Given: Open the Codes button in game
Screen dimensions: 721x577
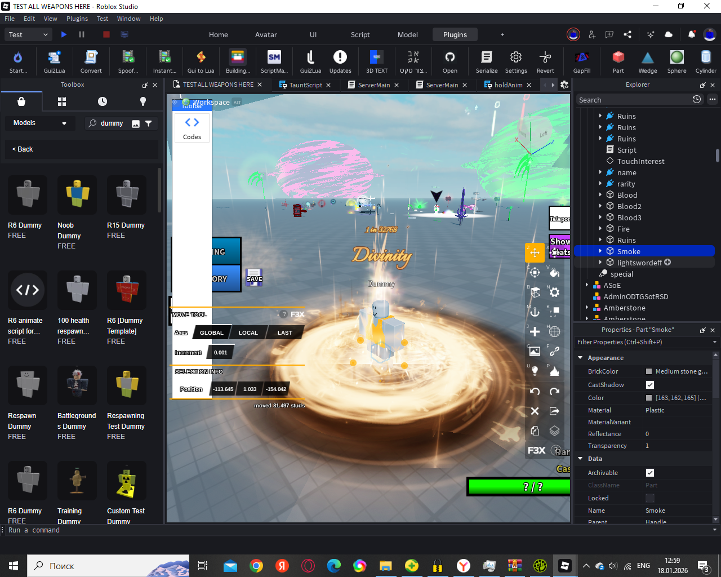Looking at the screenshot, I should point(192,127).
